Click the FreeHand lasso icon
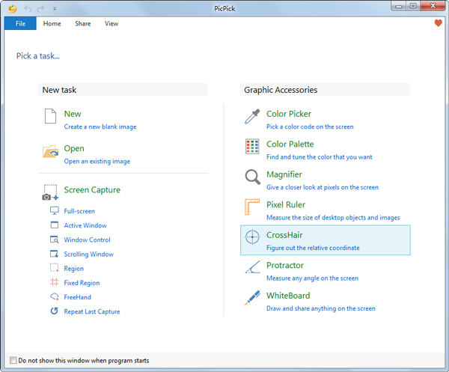Image resolution: width=449 pixels, height=372 pixels. click(x=55, y=296)
